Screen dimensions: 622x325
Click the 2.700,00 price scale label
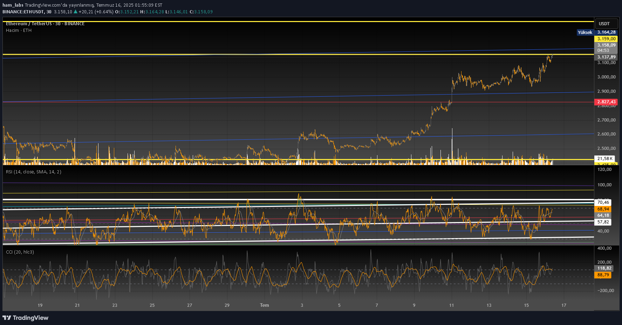[606, 120]
